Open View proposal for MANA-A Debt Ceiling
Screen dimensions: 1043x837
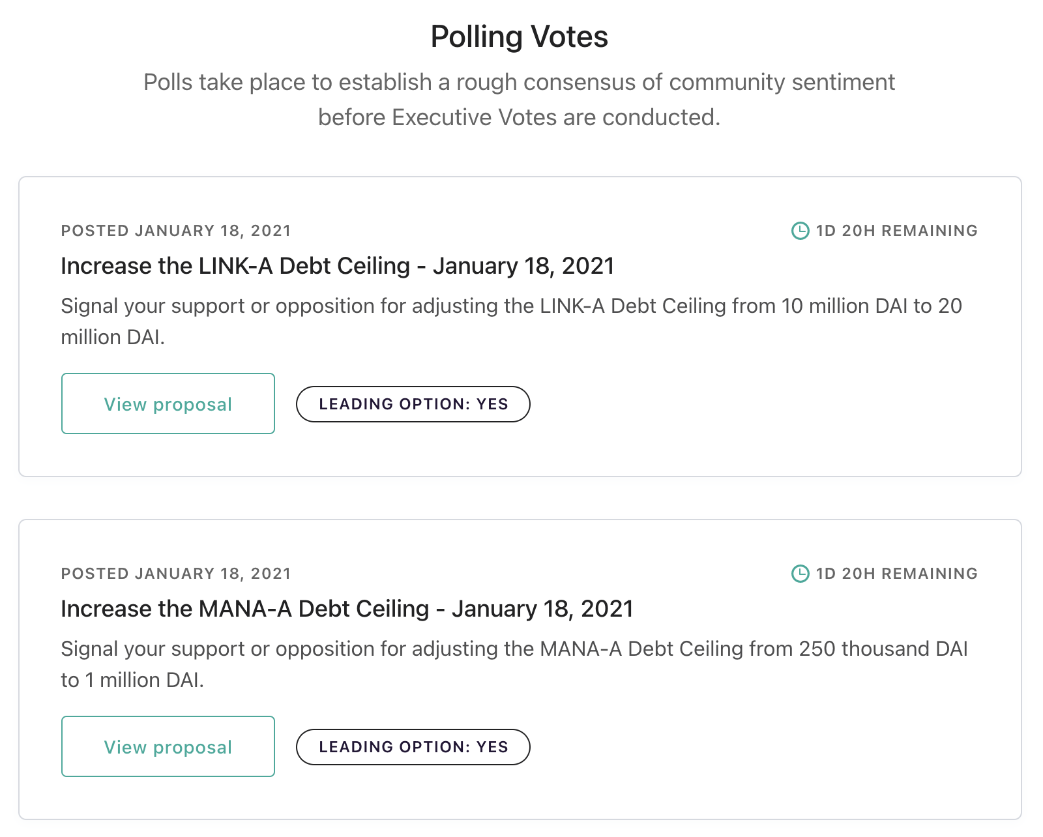coord(168,746)
